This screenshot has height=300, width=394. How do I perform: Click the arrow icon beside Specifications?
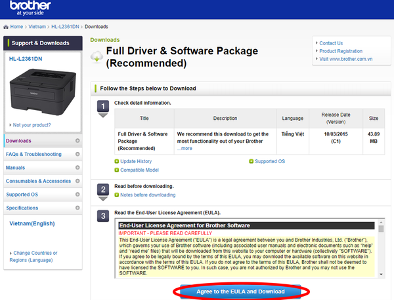(77, 208)
